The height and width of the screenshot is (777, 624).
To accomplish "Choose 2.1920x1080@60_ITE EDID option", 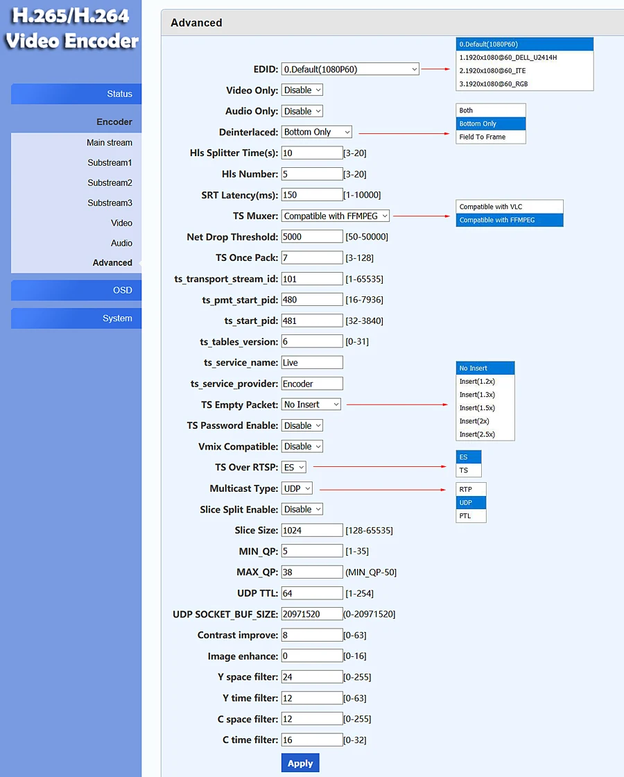I will coord(524,71).
